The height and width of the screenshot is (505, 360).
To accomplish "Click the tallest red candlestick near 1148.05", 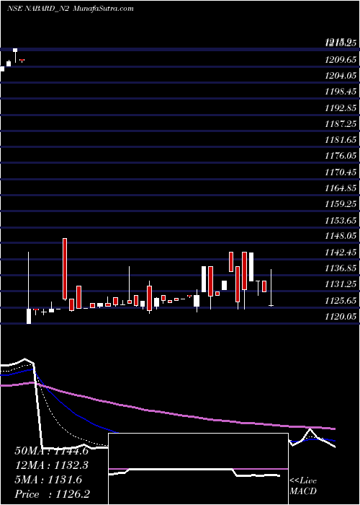I will click(65, 269).
